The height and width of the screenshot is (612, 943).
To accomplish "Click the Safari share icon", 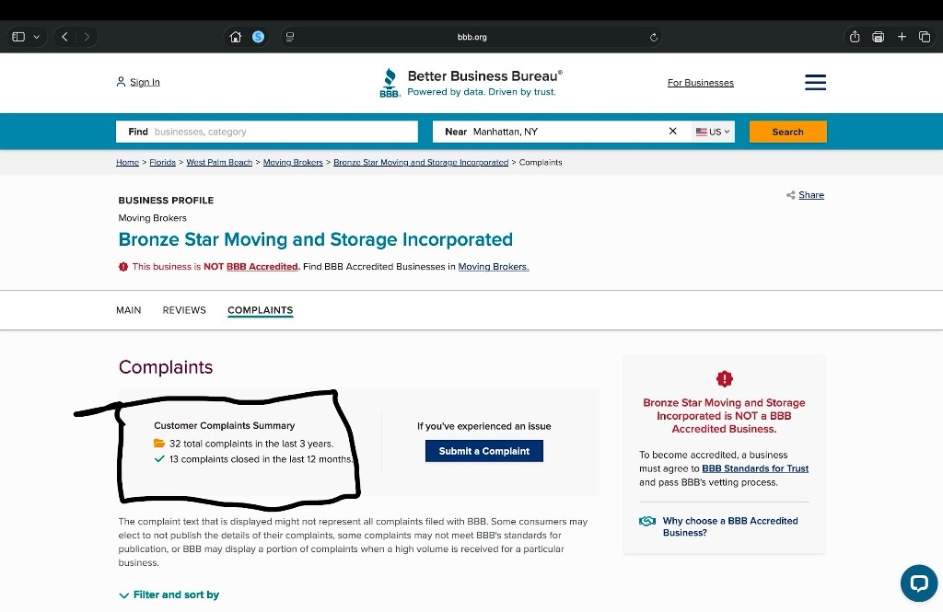I will point(855,37).
